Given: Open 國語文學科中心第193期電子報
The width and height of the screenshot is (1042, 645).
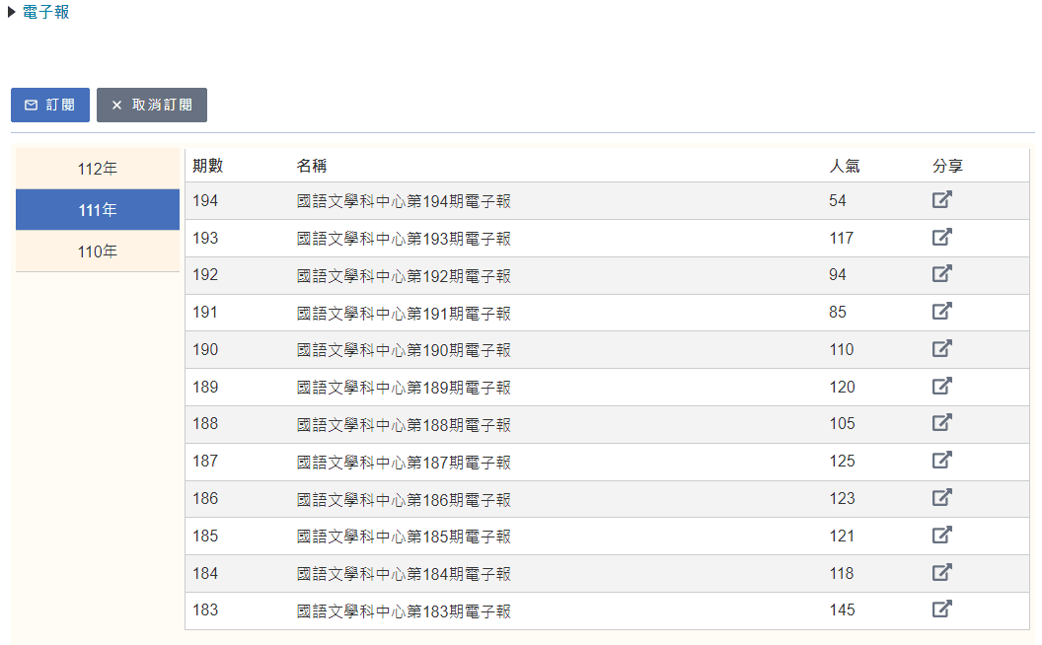Looking at the screenshot, I should [404, 239].
